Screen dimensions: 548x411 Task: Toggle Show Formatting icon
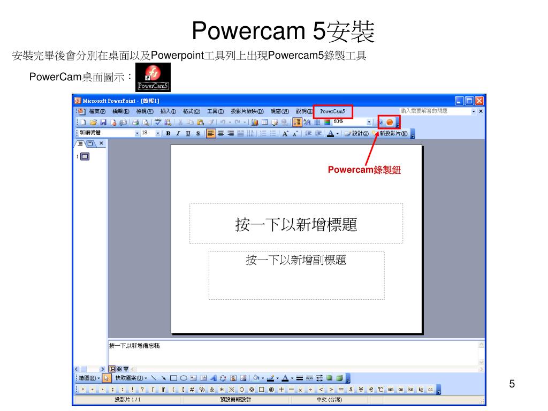click(x=307, y=123)
